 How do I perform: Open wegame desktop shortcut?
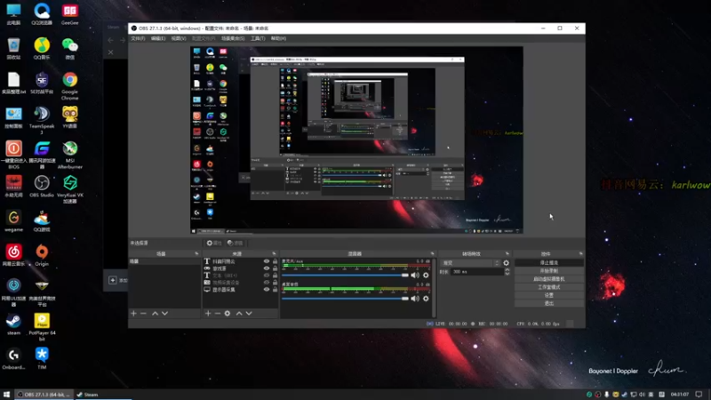(13, 220)
